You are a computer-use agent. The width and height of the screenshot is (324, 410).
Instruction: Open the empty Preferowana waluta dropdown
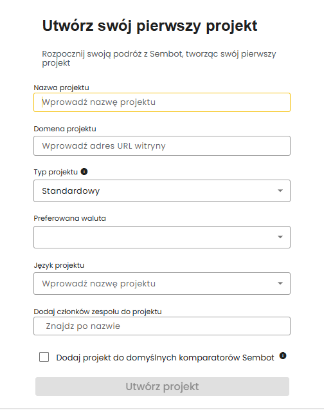pos(162,237)
